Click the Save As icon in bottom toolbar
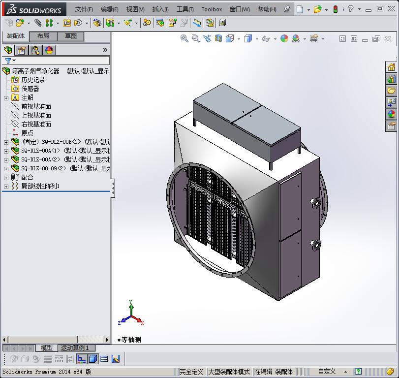This screenshot has height=378, width=399. tap(116, 359)
